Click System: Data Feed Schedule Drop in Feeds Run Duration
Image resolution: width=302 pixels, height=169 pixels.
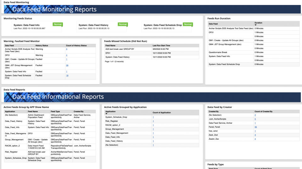(224, 64)
